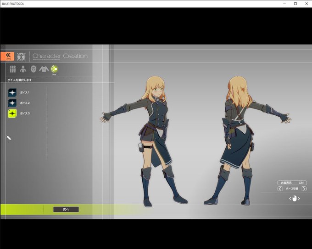This screenshot has width=312, height=249.
Task: Switch to the costume jacket tab icon
Action: 44,69
